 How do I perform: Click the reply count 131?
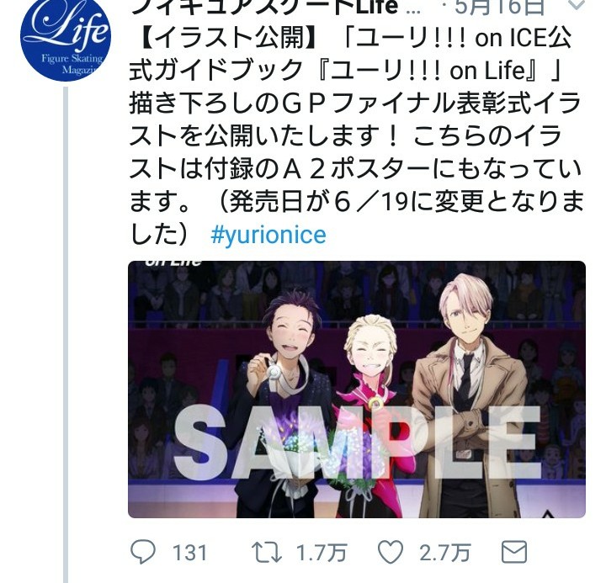[x=189, y=553]
